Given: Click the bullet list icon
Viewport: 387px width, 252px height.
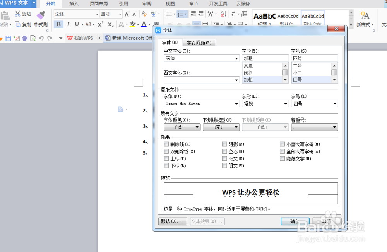Looking at the screenshot, I should click(169, 14).
